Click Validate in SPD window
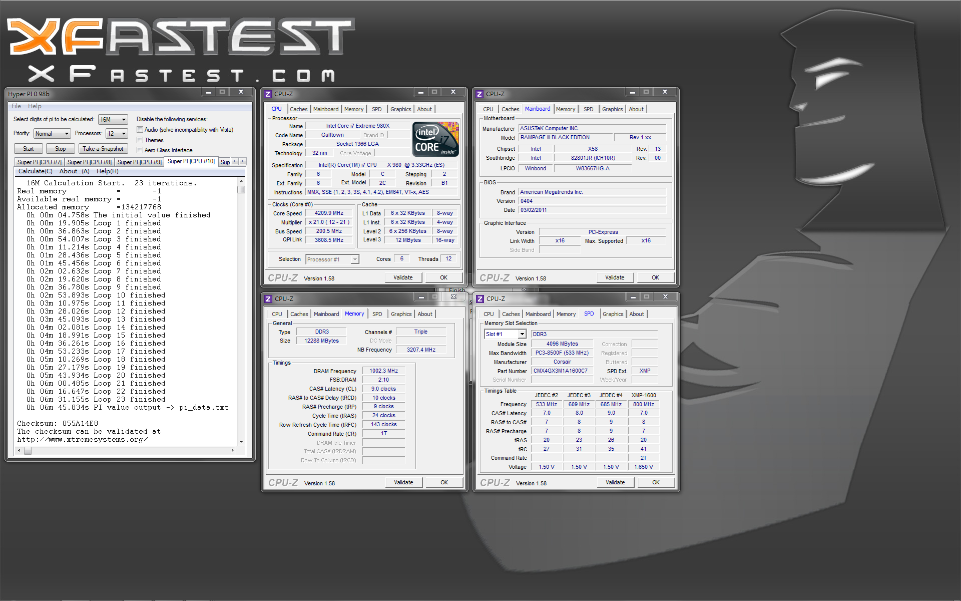Viewport: 961px width, 601px height. point(615,482)
